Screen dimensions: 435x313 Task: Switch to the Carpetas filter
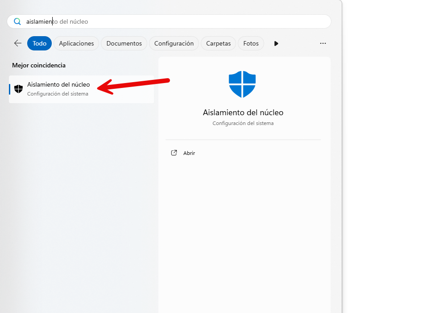pyautogui.click(x=218, y=43)
